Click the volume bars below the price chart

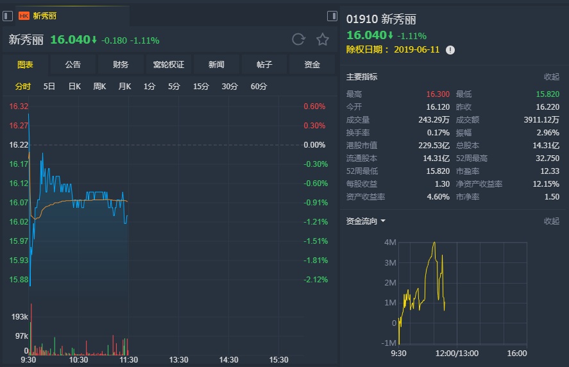(x=79, y=330)
